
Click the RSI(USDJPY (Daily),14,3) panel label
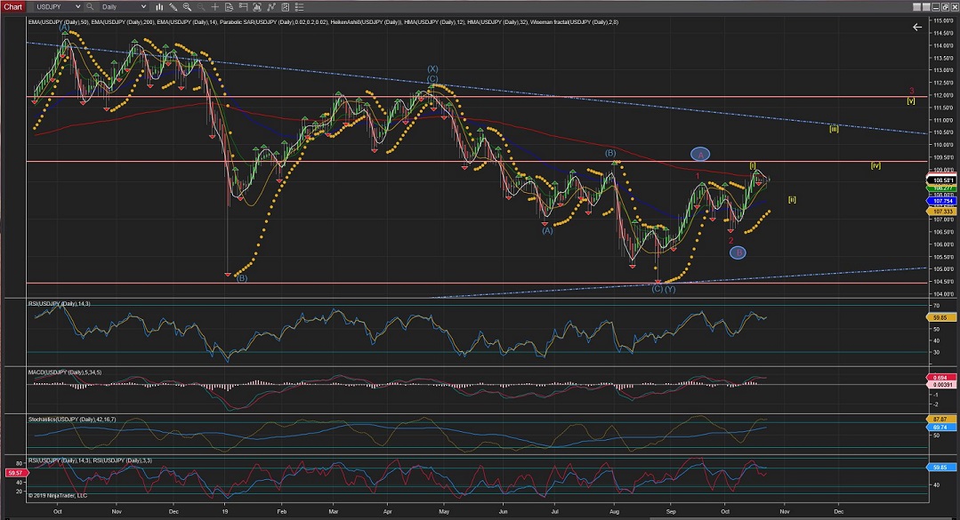(60, 304)
